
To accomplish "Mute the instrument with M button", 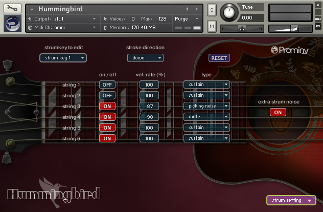I will [212, 26].
